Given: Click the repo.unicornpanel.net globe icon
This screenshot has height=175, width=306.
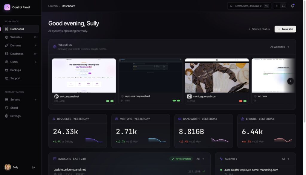Looking at the screenshot, I should point(122,96).
